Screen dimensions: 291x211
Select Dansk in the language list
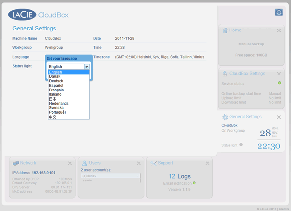(68, 76)
